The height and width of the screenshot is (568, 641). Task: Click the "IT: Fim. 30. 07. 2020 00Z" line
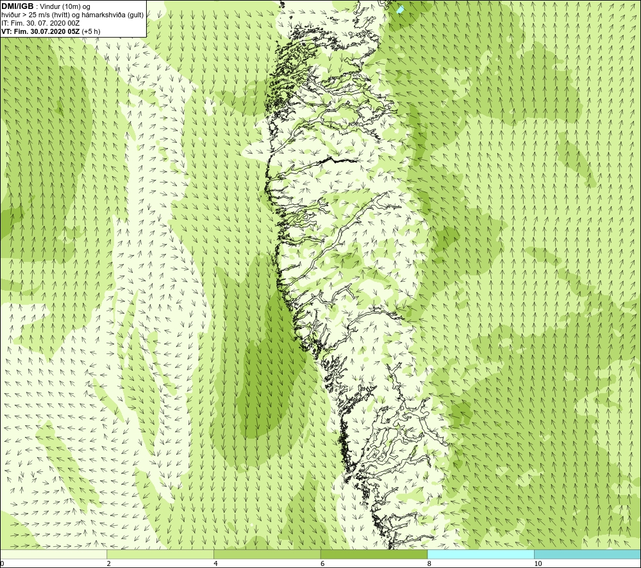click(x=40, y=23)
